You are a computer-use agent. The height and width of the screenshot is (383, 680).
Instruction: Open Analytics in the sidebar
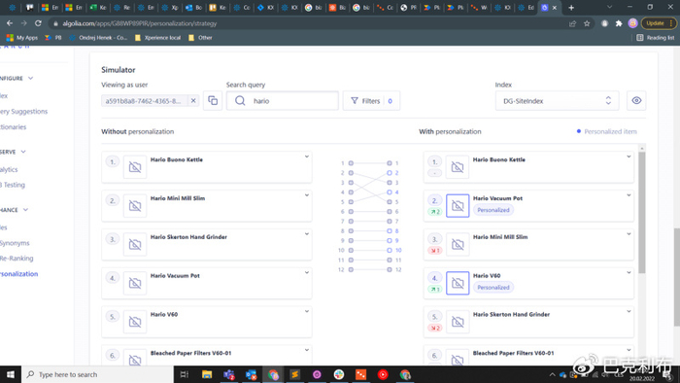pyautogui.click(x=9, y=169)
